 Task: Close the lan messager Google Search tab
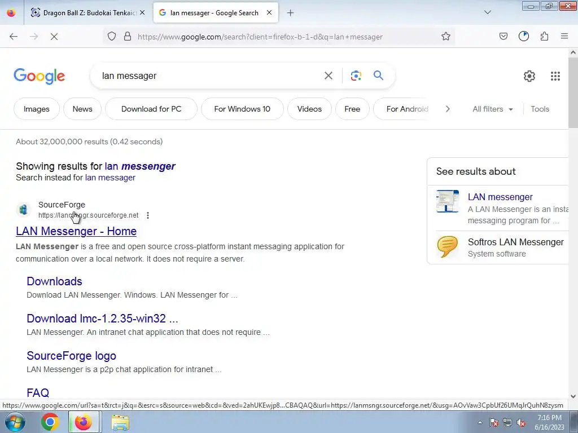(269, 13)
